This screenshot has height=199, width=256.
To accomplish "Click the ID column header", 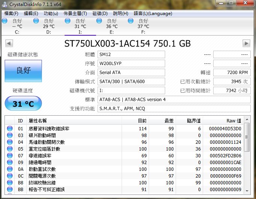I will click(20, 121).
